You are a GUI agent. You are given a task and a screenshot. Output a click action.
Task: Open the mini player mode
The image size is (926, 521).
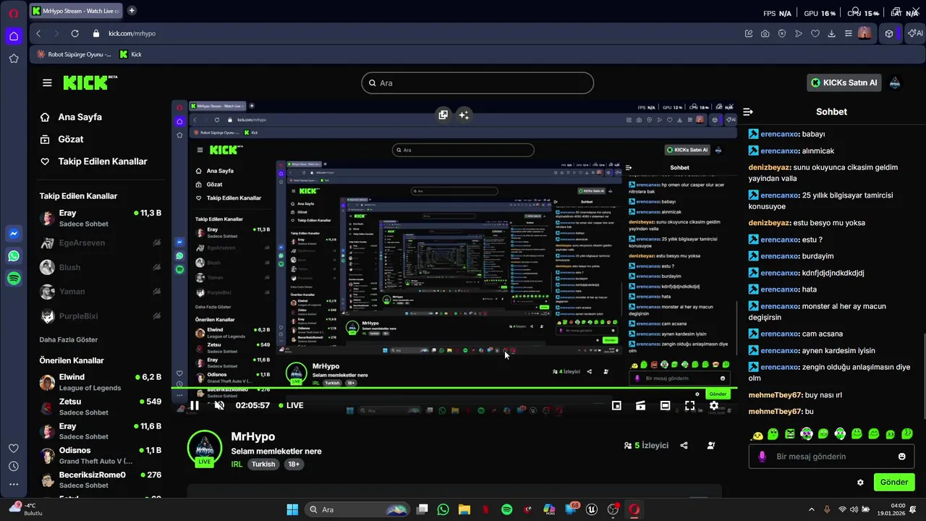tap(616, 405)
